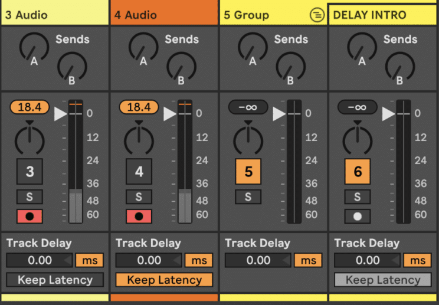Toggle ms delay unit on 5 Group
The height and width of the screenshot is (305, 439).
point(308,260)
